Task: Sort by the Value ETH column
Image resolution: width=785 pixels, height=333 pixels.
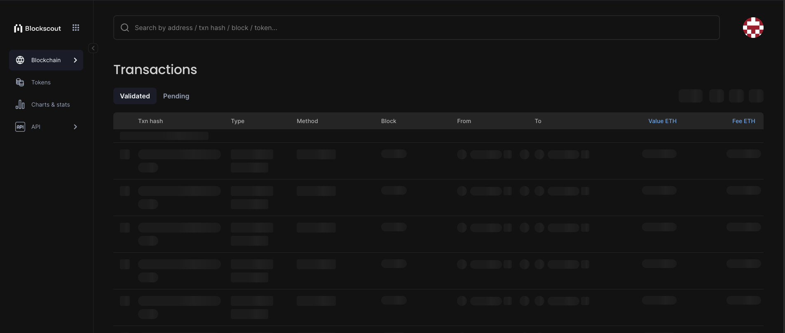Action: [x=662, y=121]
